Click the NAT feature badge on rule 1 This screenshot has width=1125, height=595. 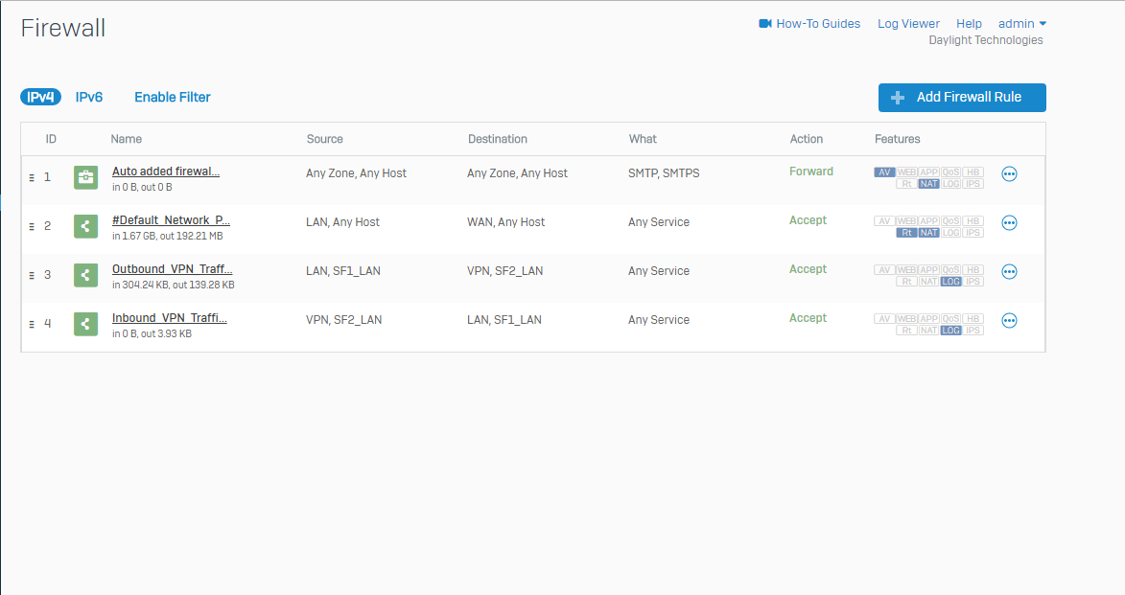coord(928,184)
